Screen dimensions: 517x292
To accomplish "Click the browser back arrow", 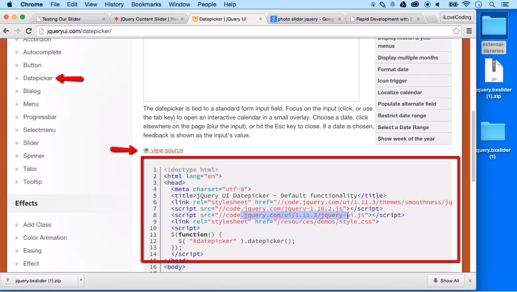I will [6, 31].
